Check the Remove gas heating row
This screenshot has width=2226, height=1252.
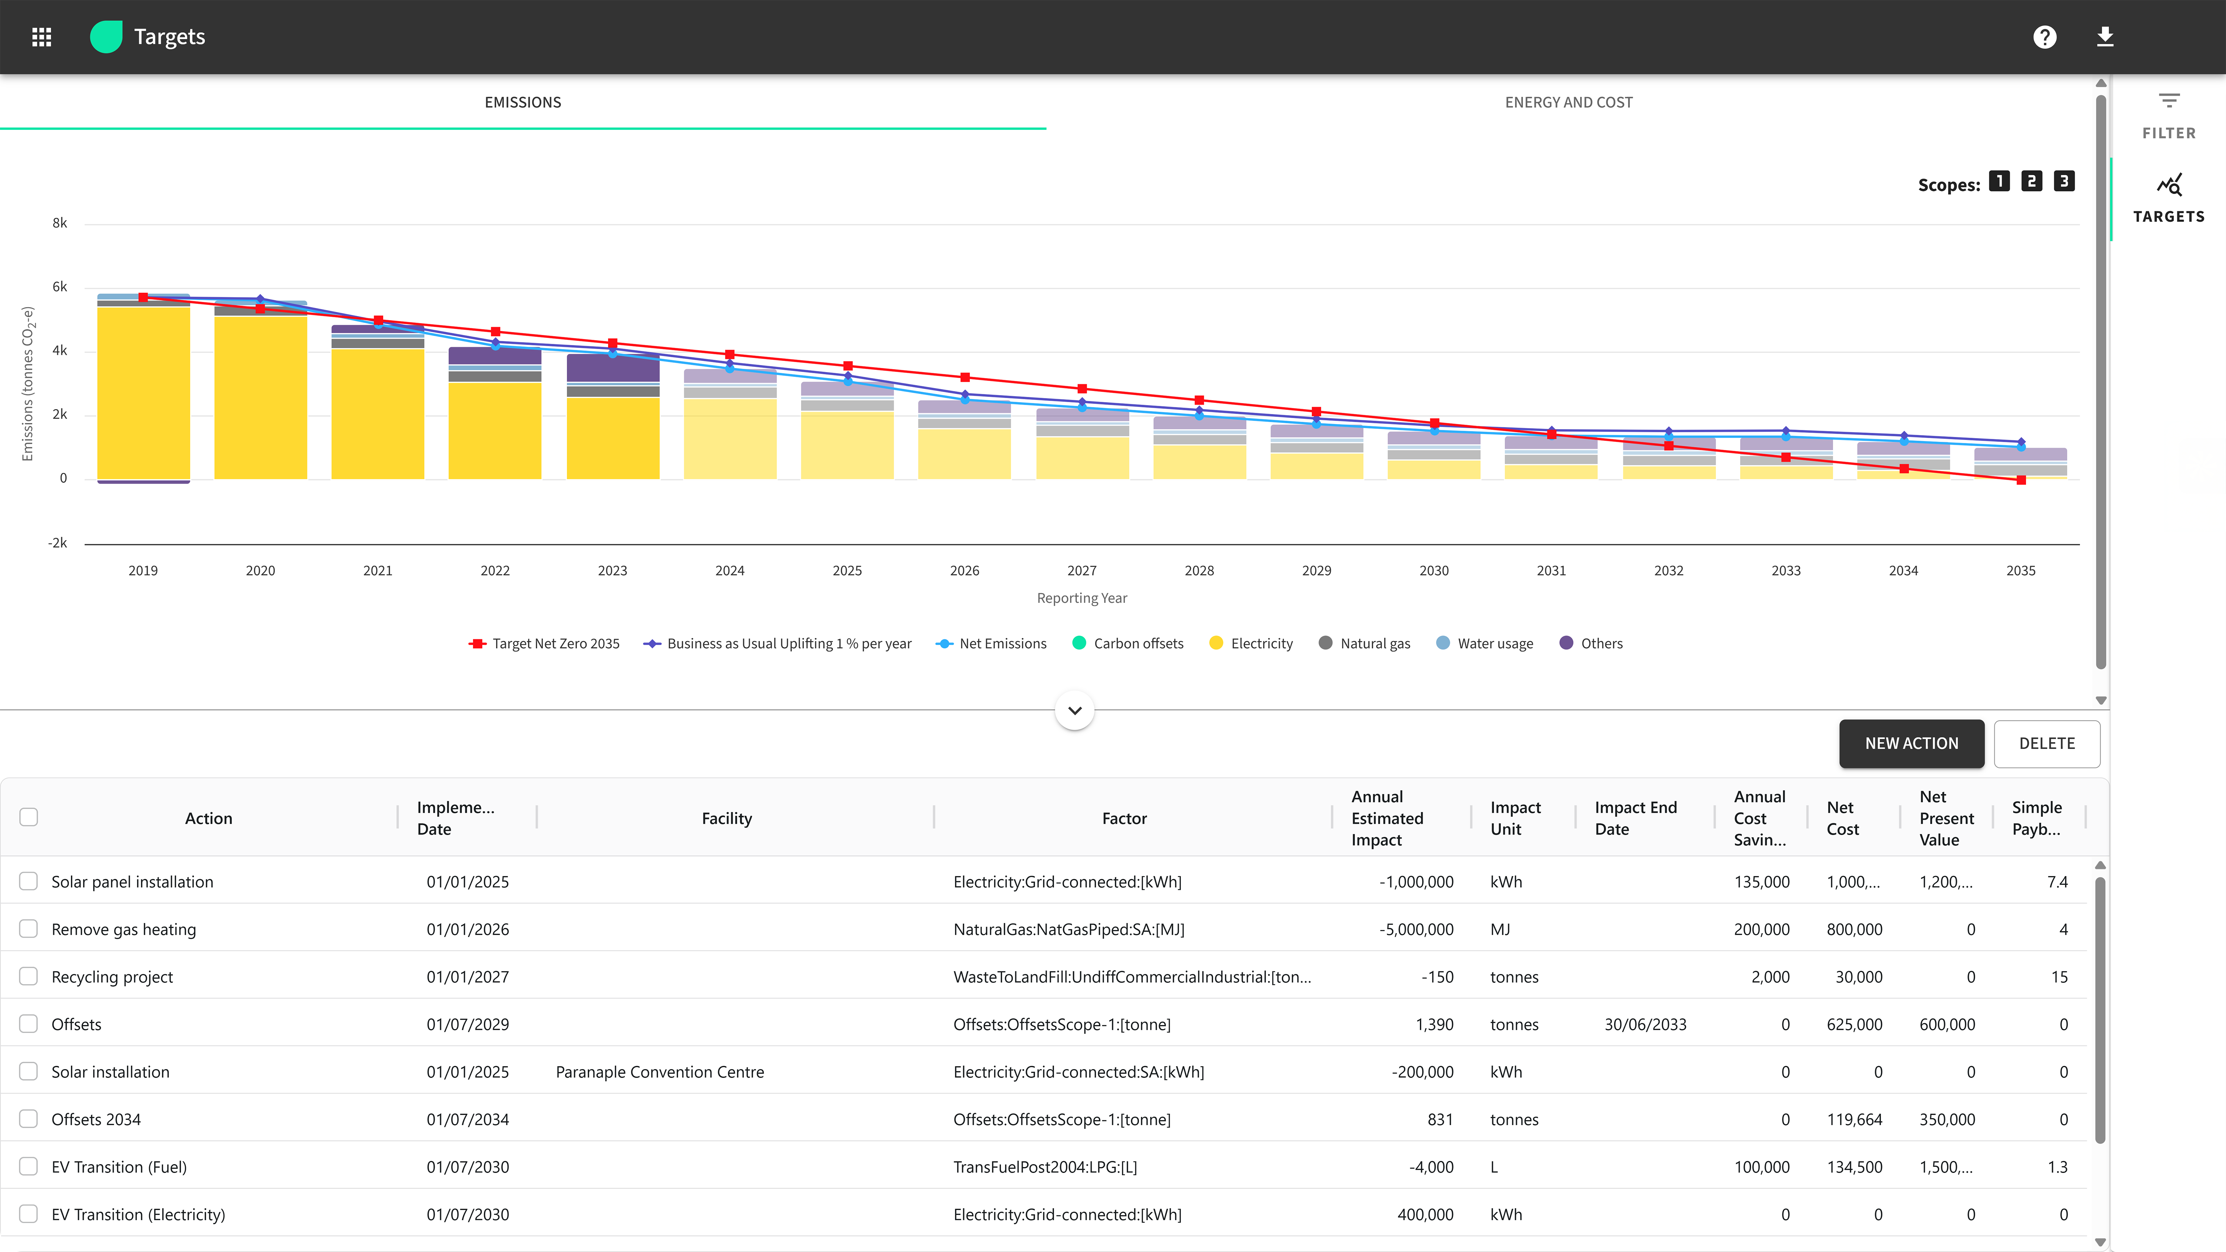[x=29, y=928]
